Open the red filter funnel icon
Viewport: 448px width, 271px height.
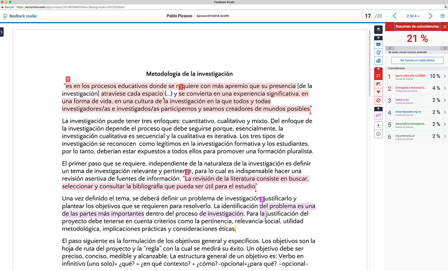(x=379, y=92)
